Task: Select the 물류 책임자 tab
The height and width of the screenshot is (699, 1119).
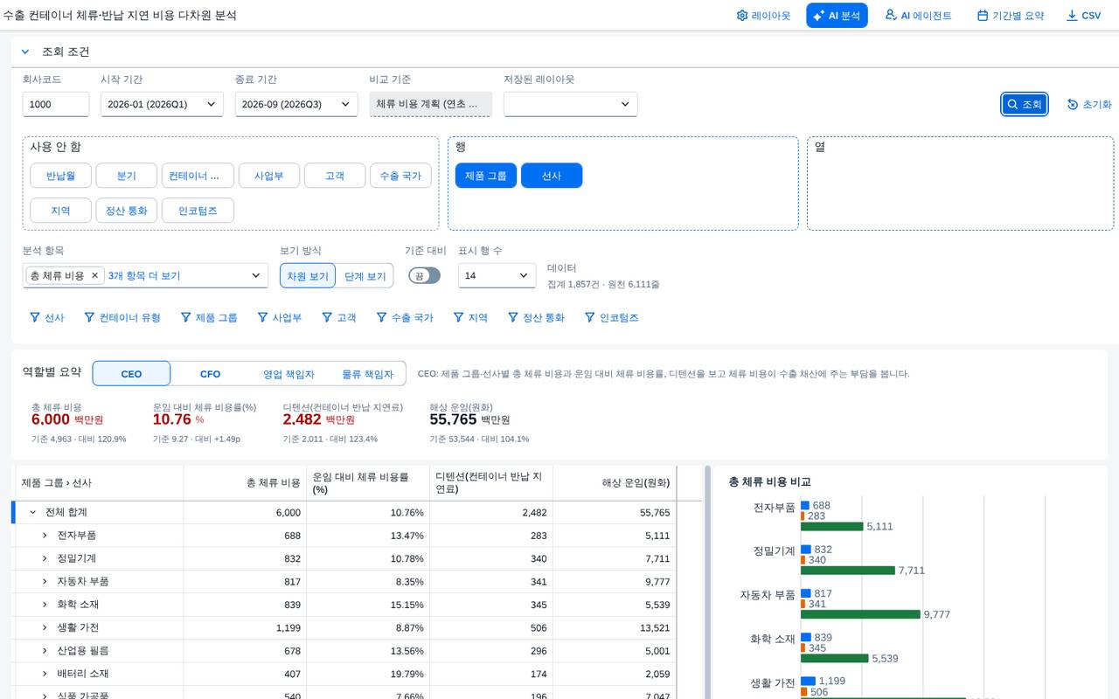Action: coord(367,374)
